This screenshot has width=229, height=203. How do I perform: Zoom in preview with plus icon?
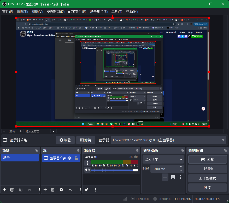[21, 131]
